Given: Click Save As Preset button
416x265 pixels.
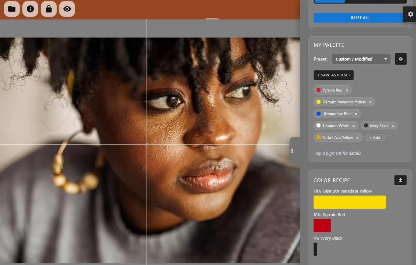Looking at the screenshot, I should (333, 75).
